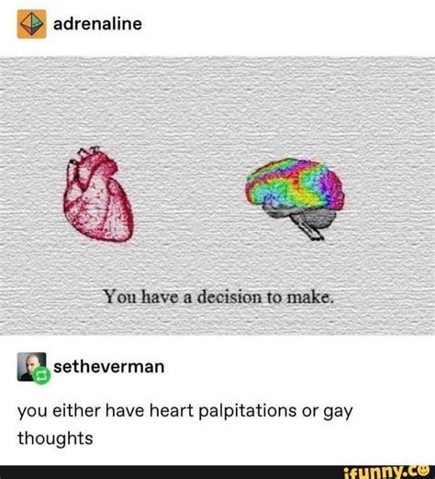
Task: Open the setheverman username link
Action: (109, 366)
